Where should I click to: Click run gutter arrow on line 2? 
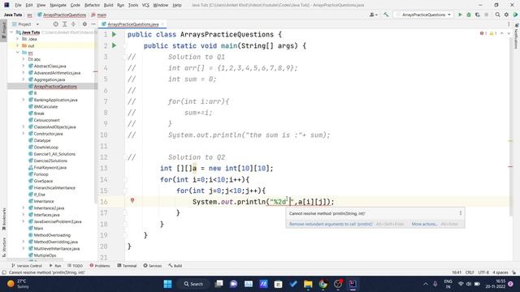(114, 45)
